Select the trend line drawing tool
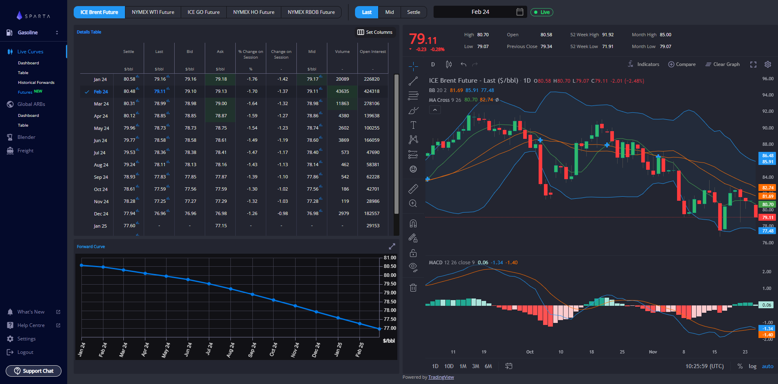Image resolution: width=778 pixels, height=384 pixels. coord(413,81)
